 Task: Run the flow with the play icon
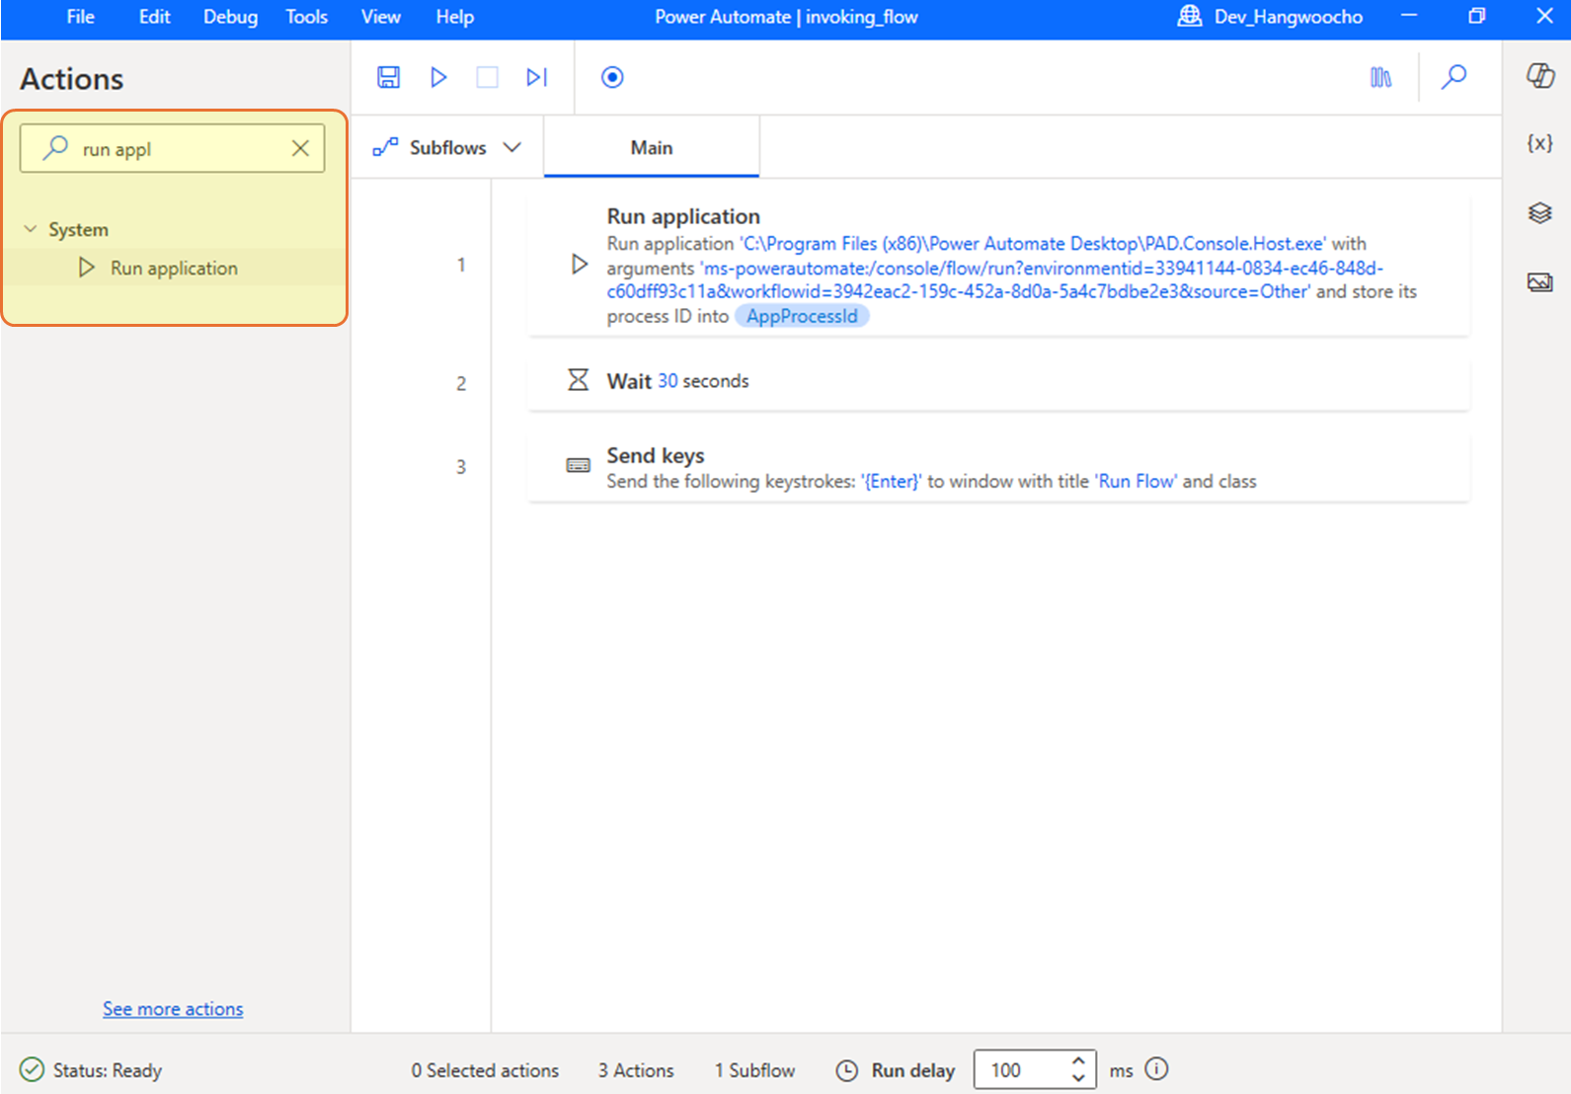[438, 77]
